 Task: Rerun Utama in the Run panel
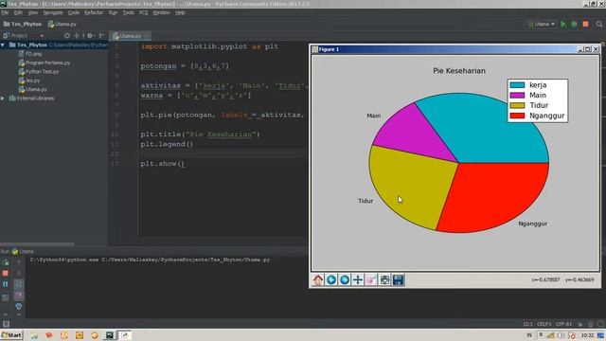(6, 262)
